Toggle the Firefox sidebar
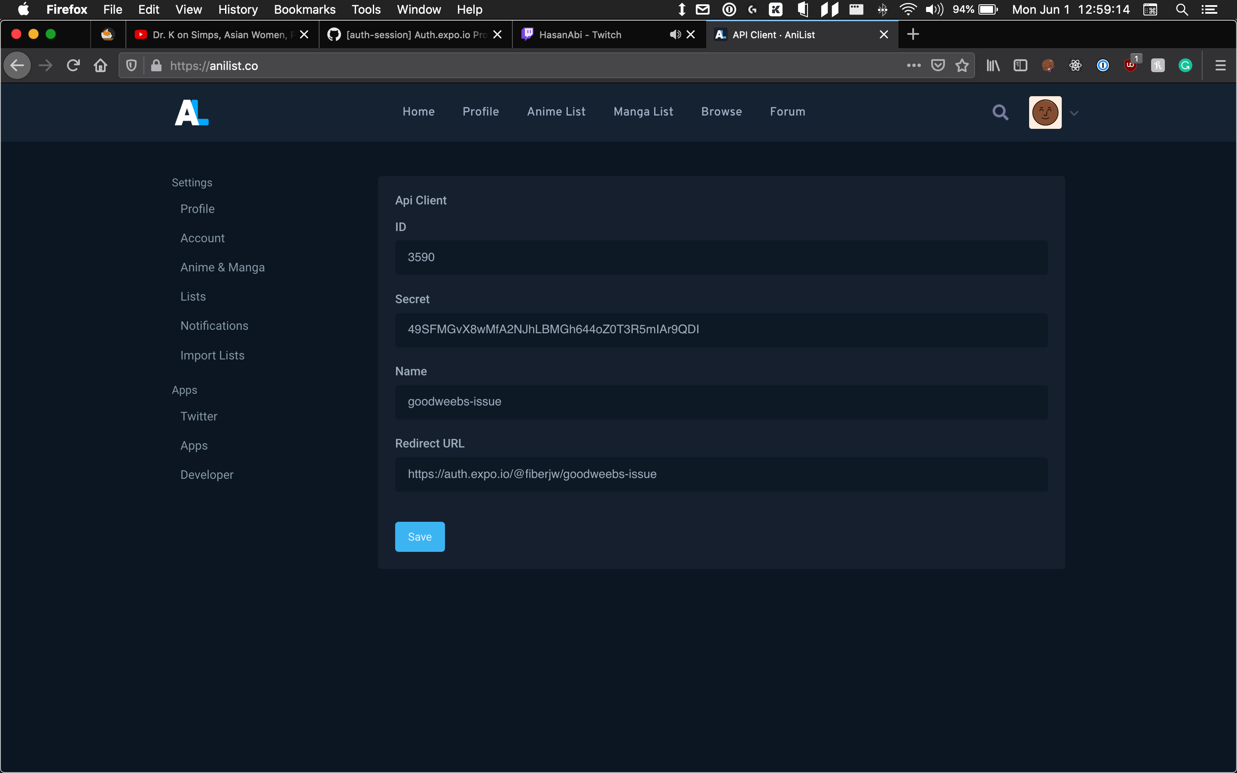Screen dimensions: 1237x773 pos(1020,65)
